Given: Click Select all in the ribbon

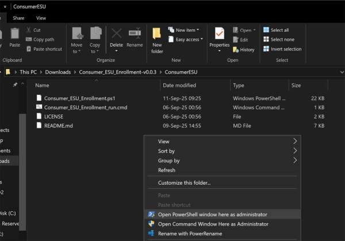Looking at the screenshot, I should [276, 30].
